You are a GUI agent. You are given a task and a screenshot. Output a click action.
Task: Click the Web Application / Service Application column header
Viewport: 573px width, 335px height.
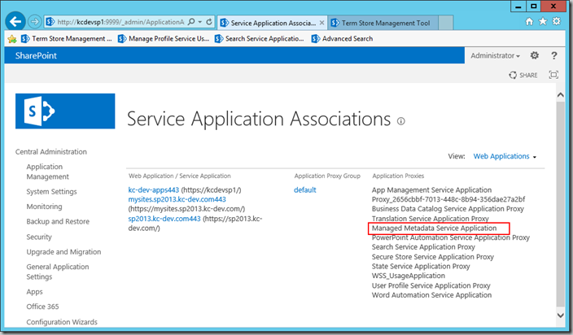(179, 176)
